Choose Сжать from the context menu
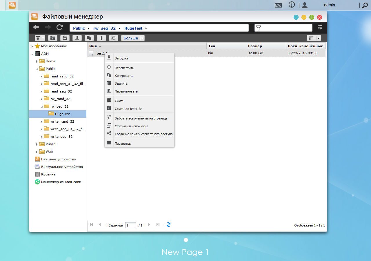This screenshot has height=261, width=371. click(139, 101)
